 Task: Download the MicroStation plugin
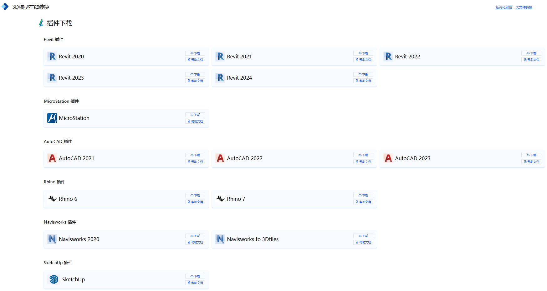pyautogui.click(x=195, y=115)
